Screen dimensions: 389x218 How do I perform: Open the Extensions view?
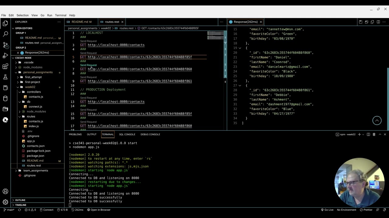[5, 66]
